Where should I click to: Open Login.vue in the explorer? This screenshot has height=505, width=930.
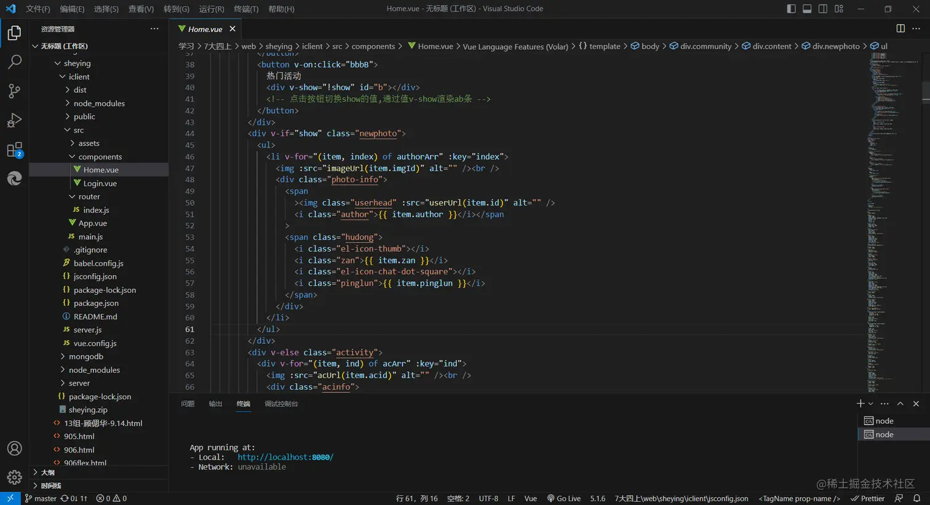tap(100, 183)
